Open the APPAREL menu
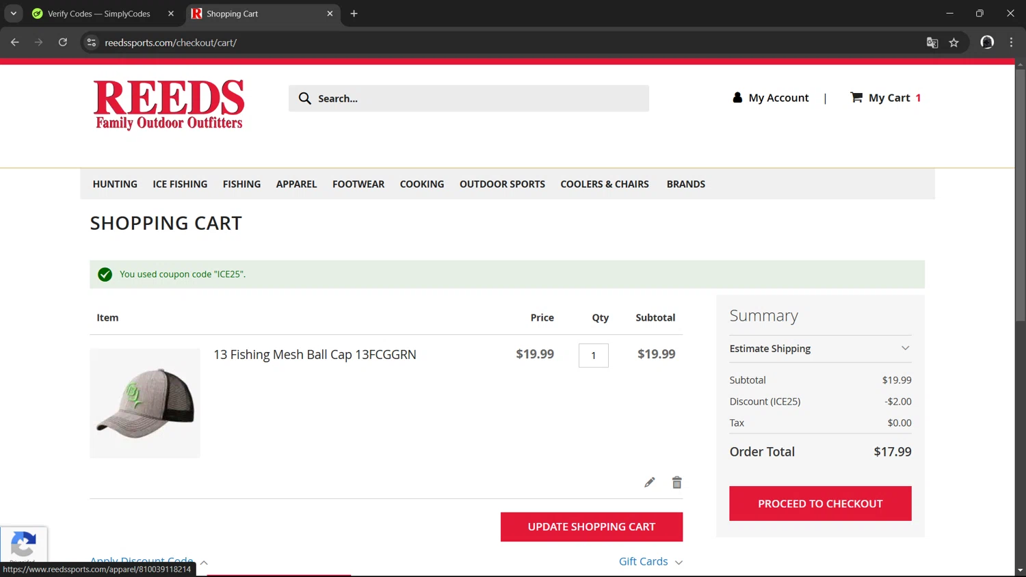Image resolution: width=1026 pixels, height=577 pixels. click(296, 184)
